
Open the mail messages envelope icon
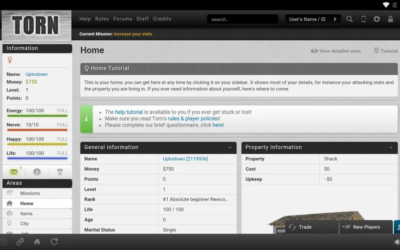pos(14,172)
